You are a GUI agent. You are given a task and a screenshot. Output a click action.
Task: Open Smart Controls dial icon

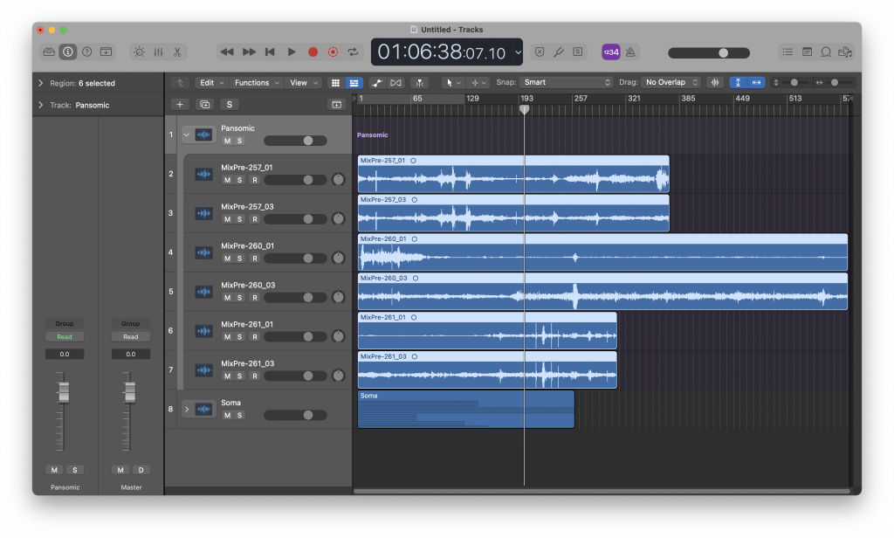139,52
